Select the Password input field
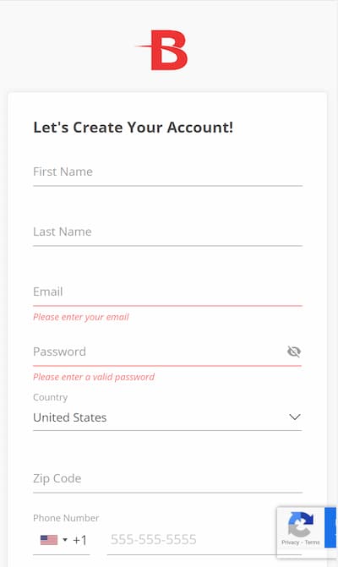The width and height of the screenshot is (338, 567). point(159,352)
